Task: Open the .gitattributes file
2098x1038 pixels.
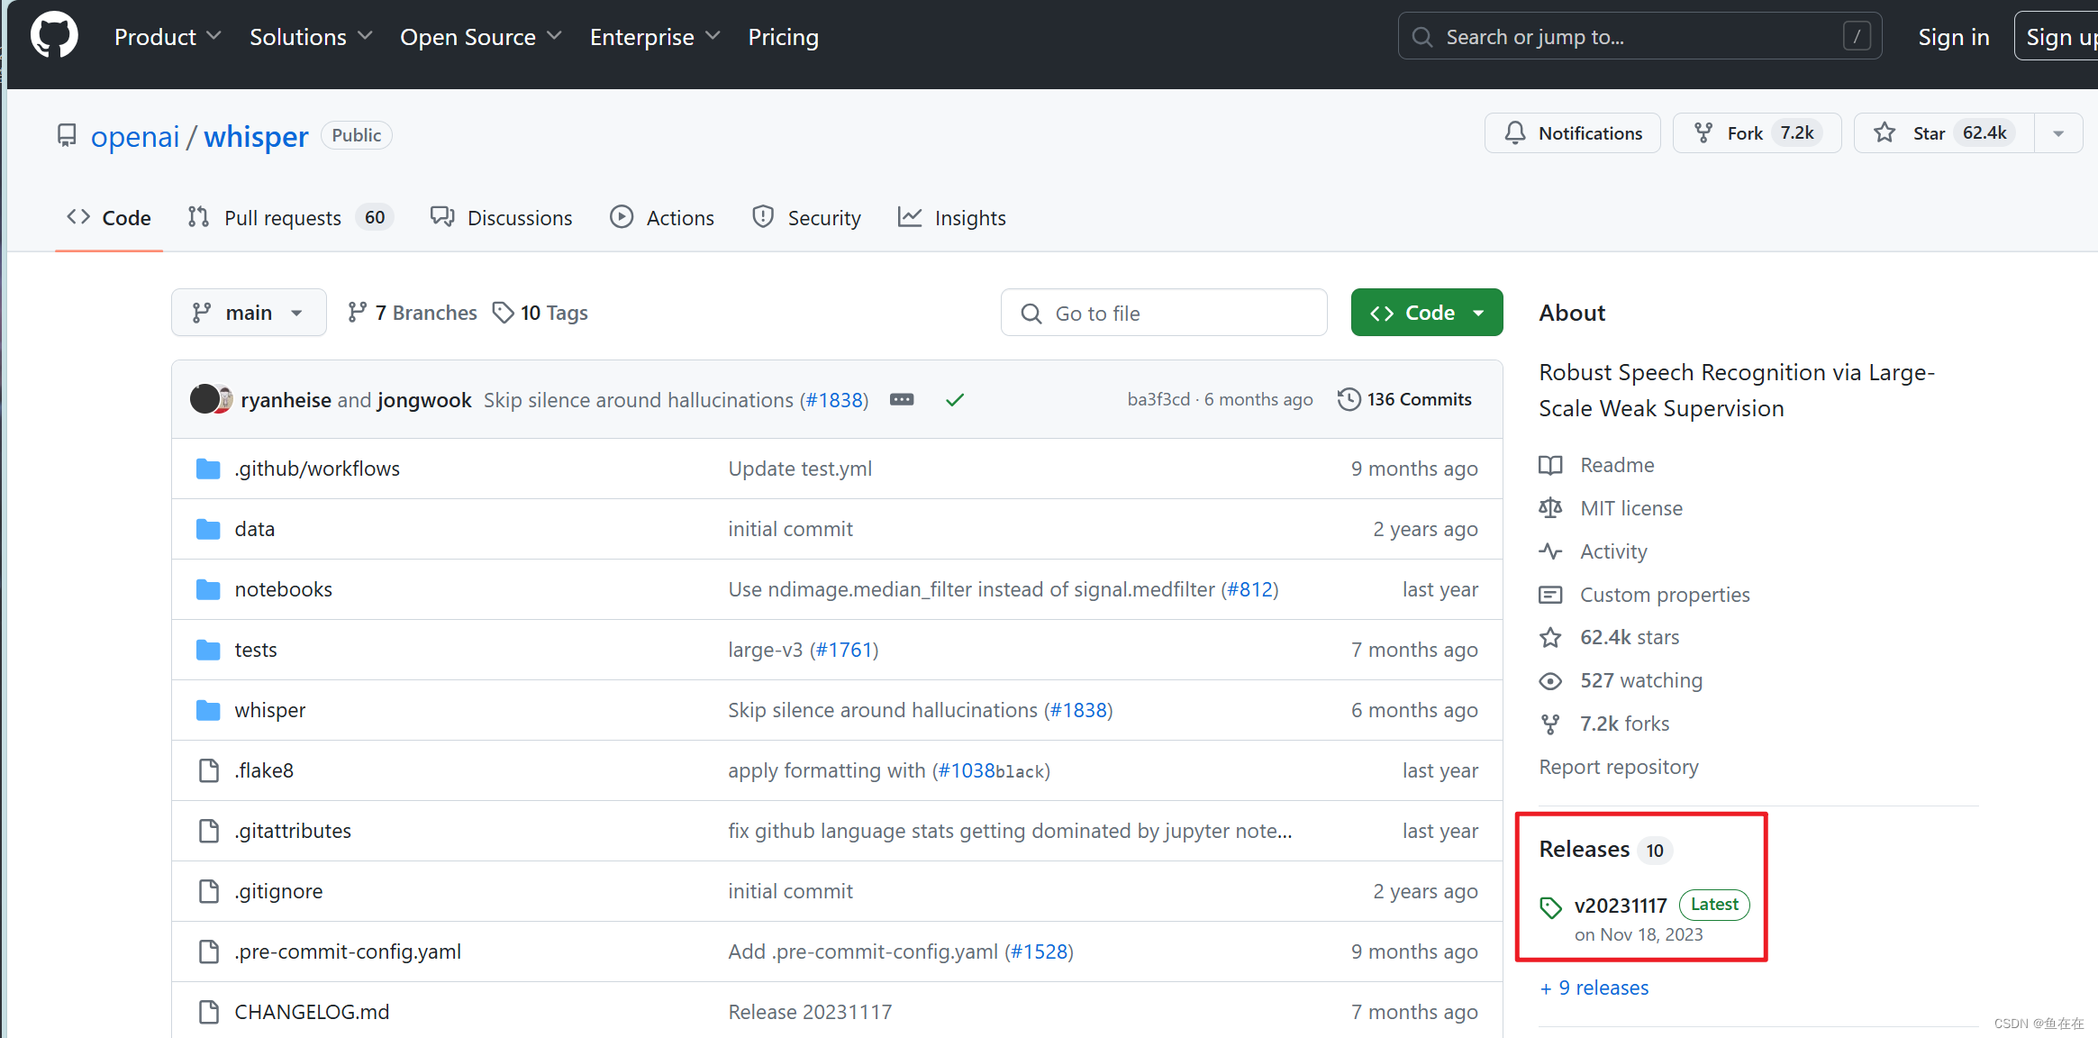Action: click(293, 831)
